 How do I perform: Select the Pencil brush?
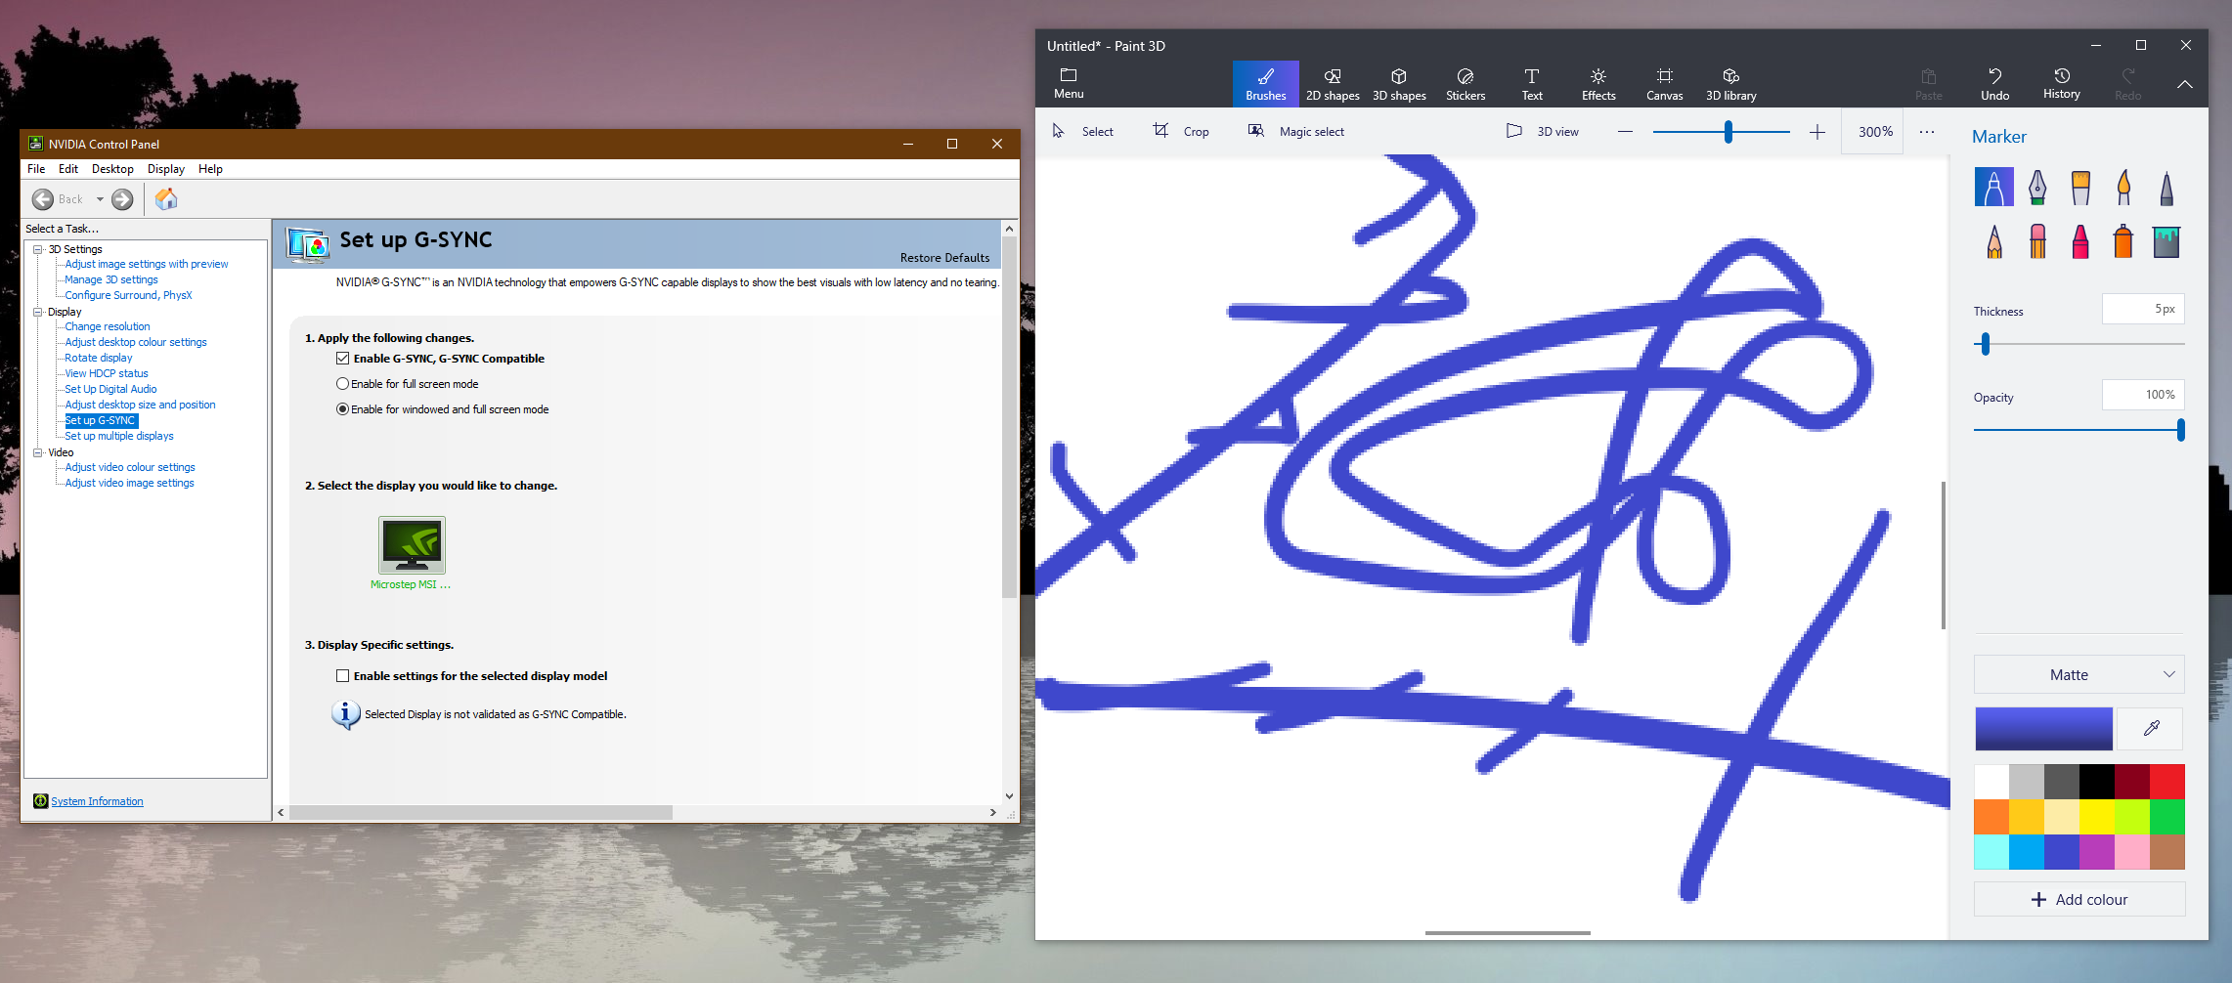click(x=1993, y=241)
